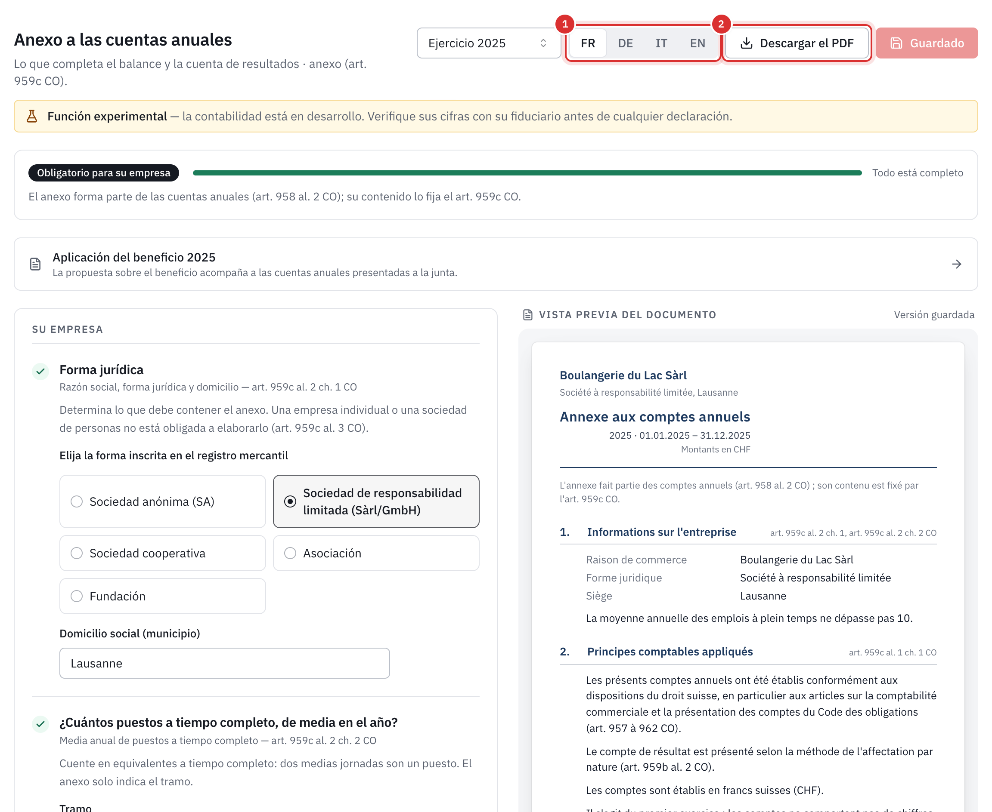992x812 pixels.
Task: Click the SU EMPRESA section header
Action: pyautogui.click(x=68, y=329)
